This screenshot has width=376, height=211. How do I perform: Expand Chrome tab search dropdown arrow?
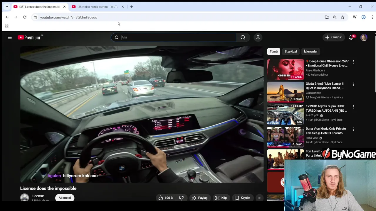(7, 6)
